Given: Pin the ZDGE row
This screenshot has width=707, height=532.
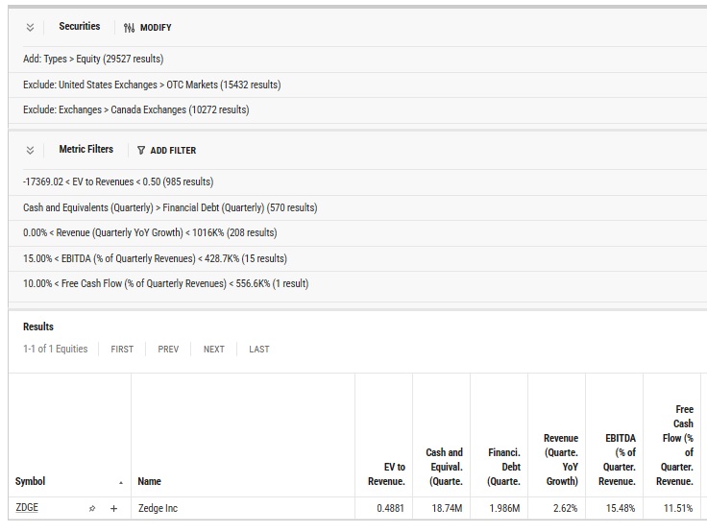Looking at the screenshot, I should click(x=92, y=509).
